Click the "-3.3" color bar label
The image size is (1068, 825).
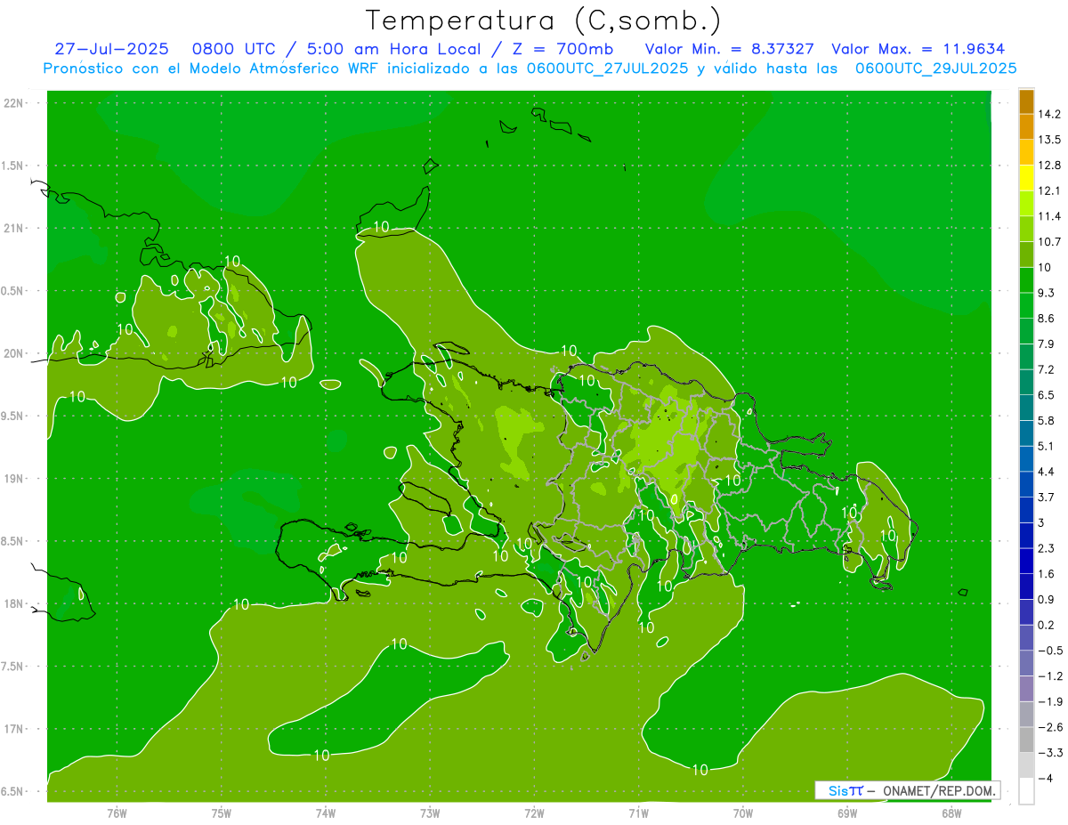click(x=1049, y=752)
